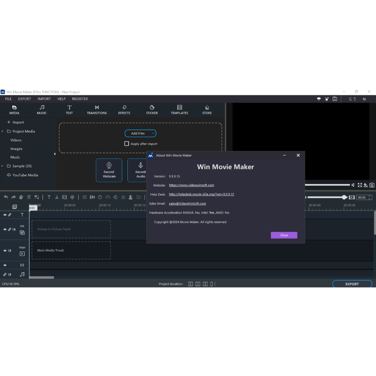Select the Split (scissors) tool
The image size is (376, 376).
pyautogui.click(x=57, y=197)
